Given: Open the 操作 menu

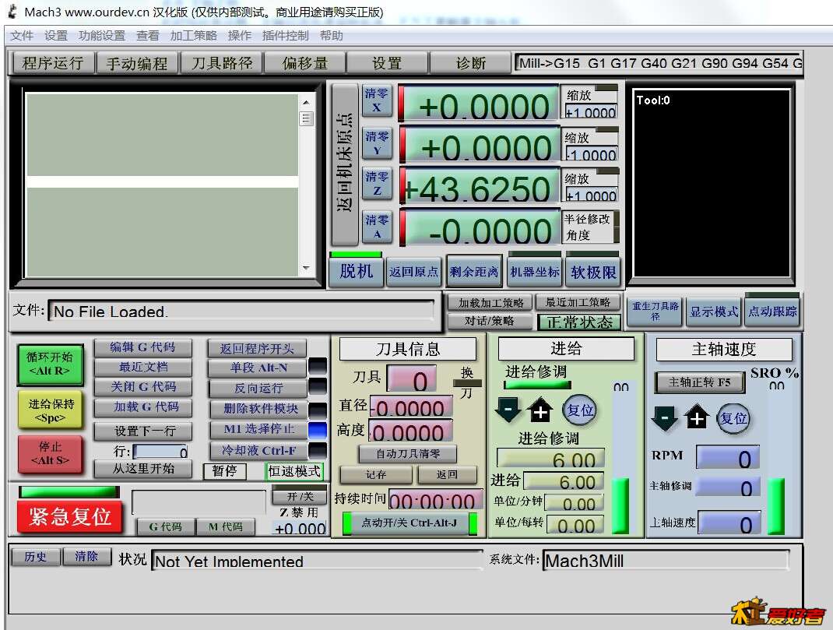Looking at the screenshot, I should coord(240,36).
